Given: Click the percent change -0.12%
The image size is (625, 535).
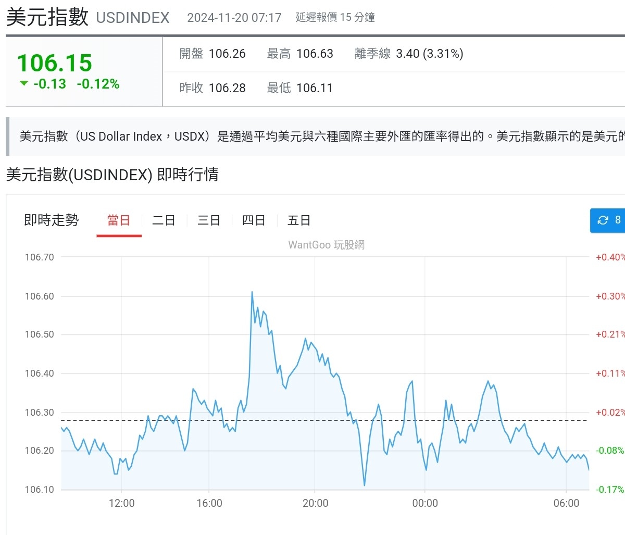Looking at the screenshot, I should (98, 84).
